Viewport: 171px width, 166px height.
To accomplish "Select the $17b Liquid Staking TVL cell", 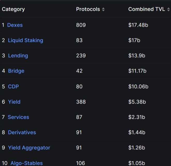I will (x=134, y=40).
